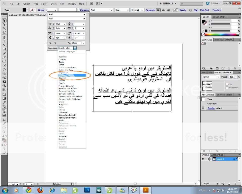Click the Underline icon in Character panel
This screenshot has width=242, height=194.
[50, 43]
